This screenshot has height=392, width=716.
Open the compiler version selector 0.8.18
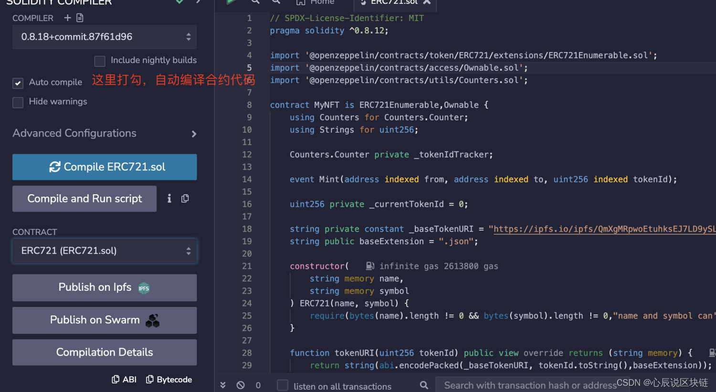click(x=105, y=37)
